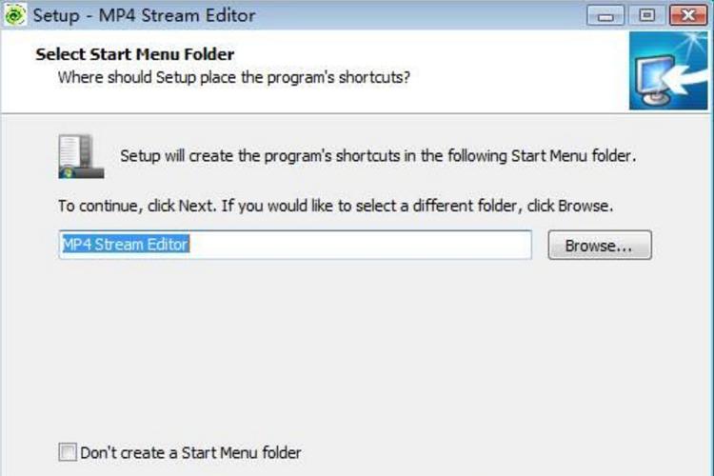Click the "Select Start Menu Folder" heading
The height and width of the screenshot is (476, 714).
point(134,54)
